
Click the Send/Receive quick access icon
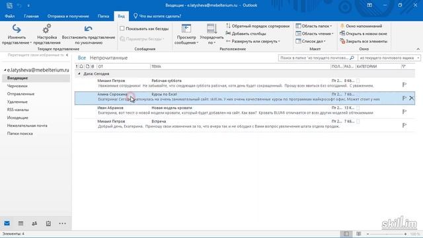point(9,5)
